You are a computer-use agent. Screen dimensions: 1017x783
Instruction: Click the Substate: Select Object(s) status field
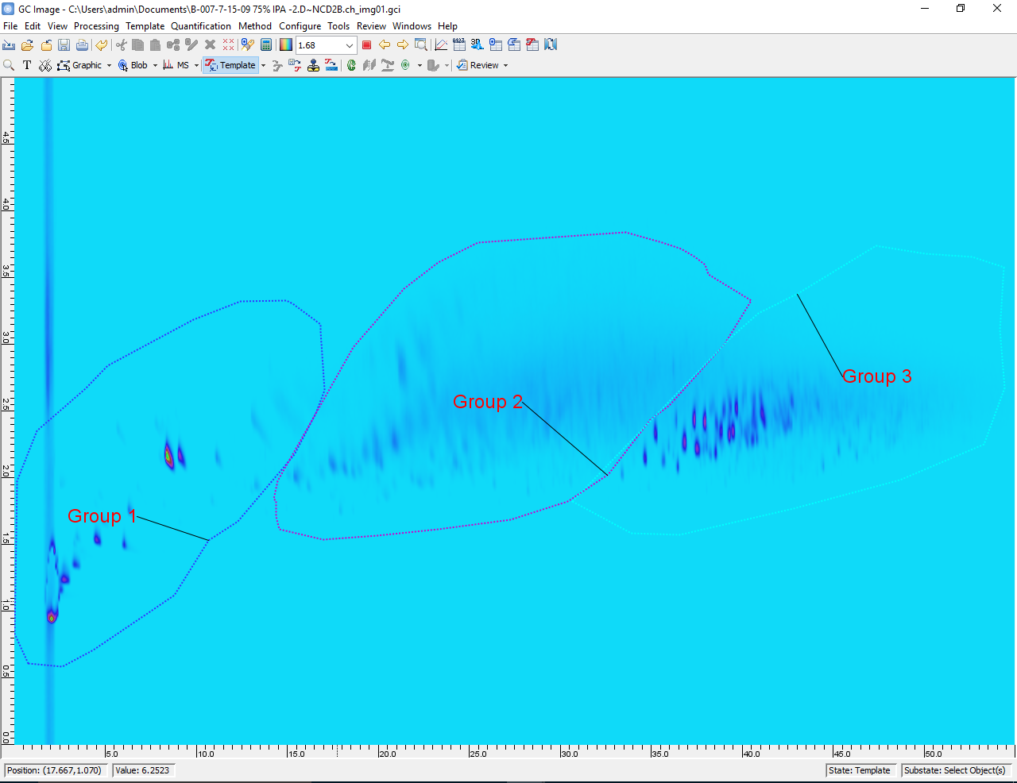pyautogui.click(x=955, y=770)
